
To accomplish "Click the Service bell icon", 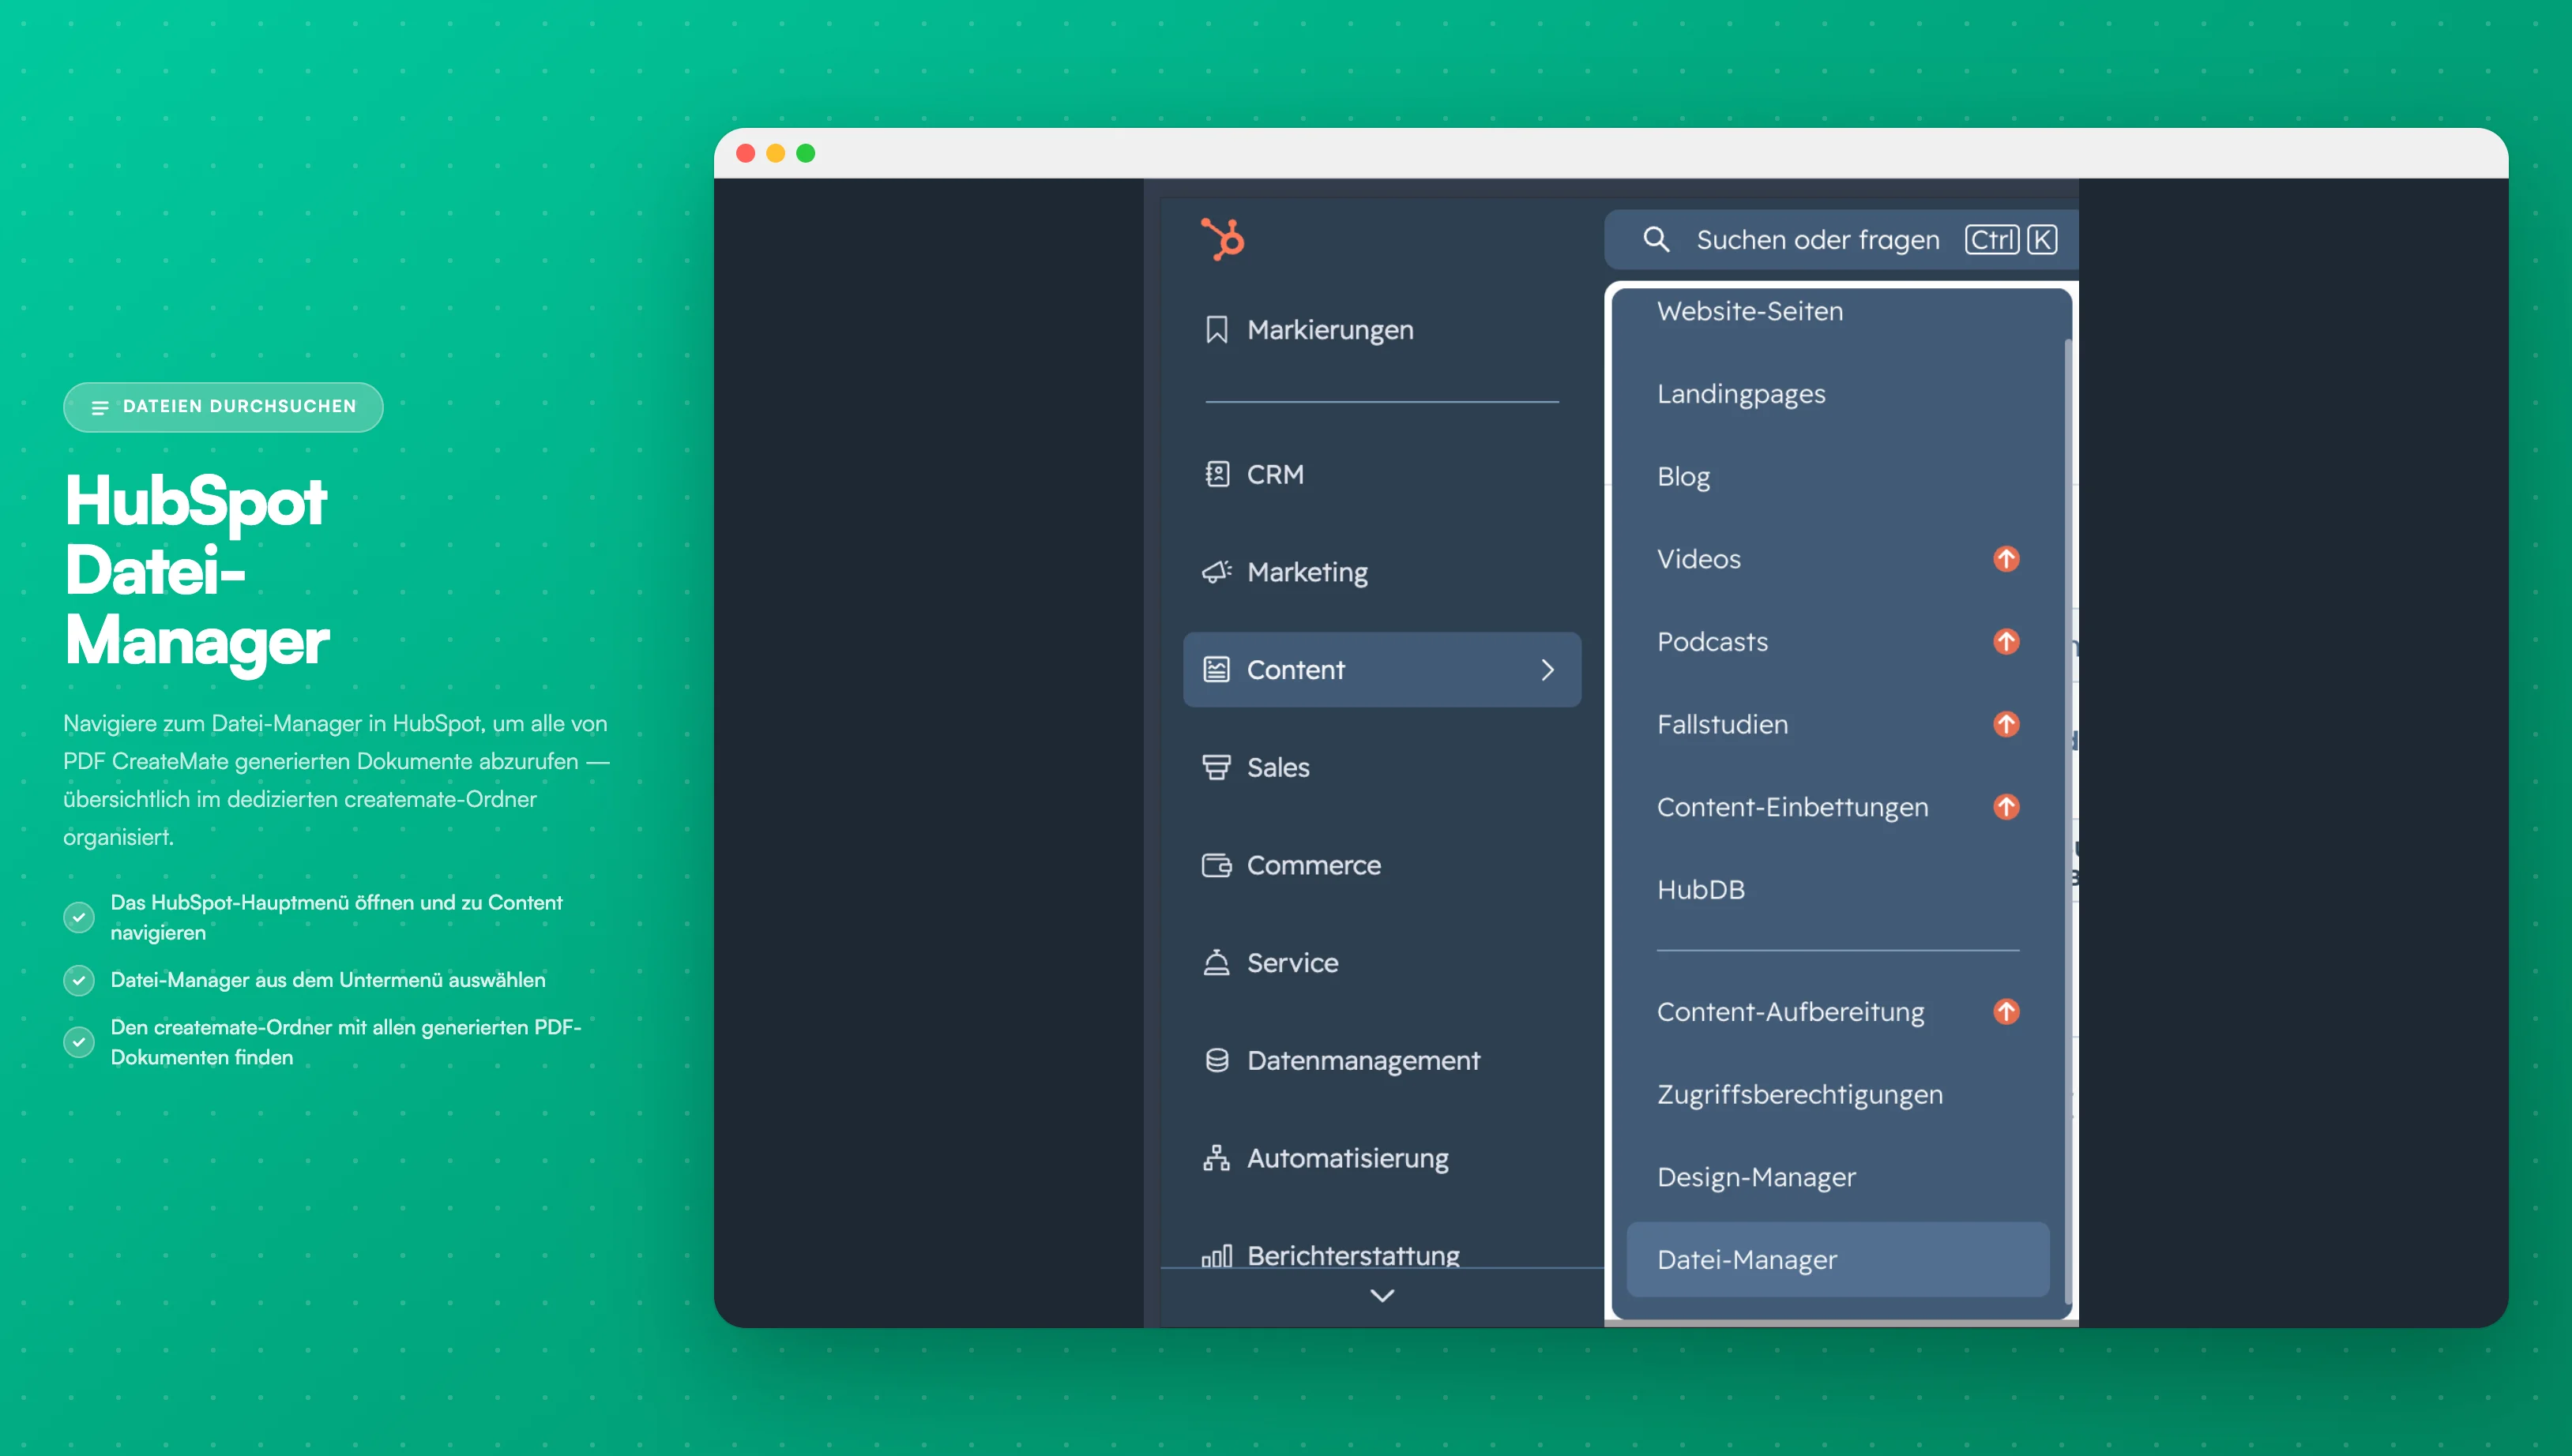I will 1216,962.
